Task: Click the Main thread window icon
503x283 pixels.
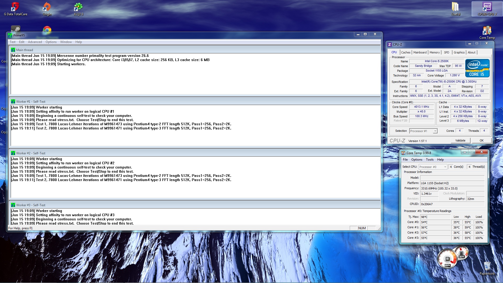Action: pos(13,50)
